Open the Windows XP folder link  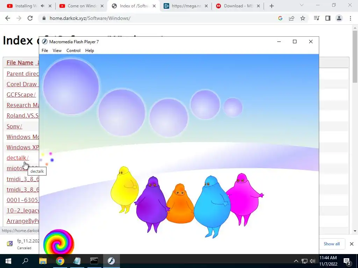(x=23, y=148)
